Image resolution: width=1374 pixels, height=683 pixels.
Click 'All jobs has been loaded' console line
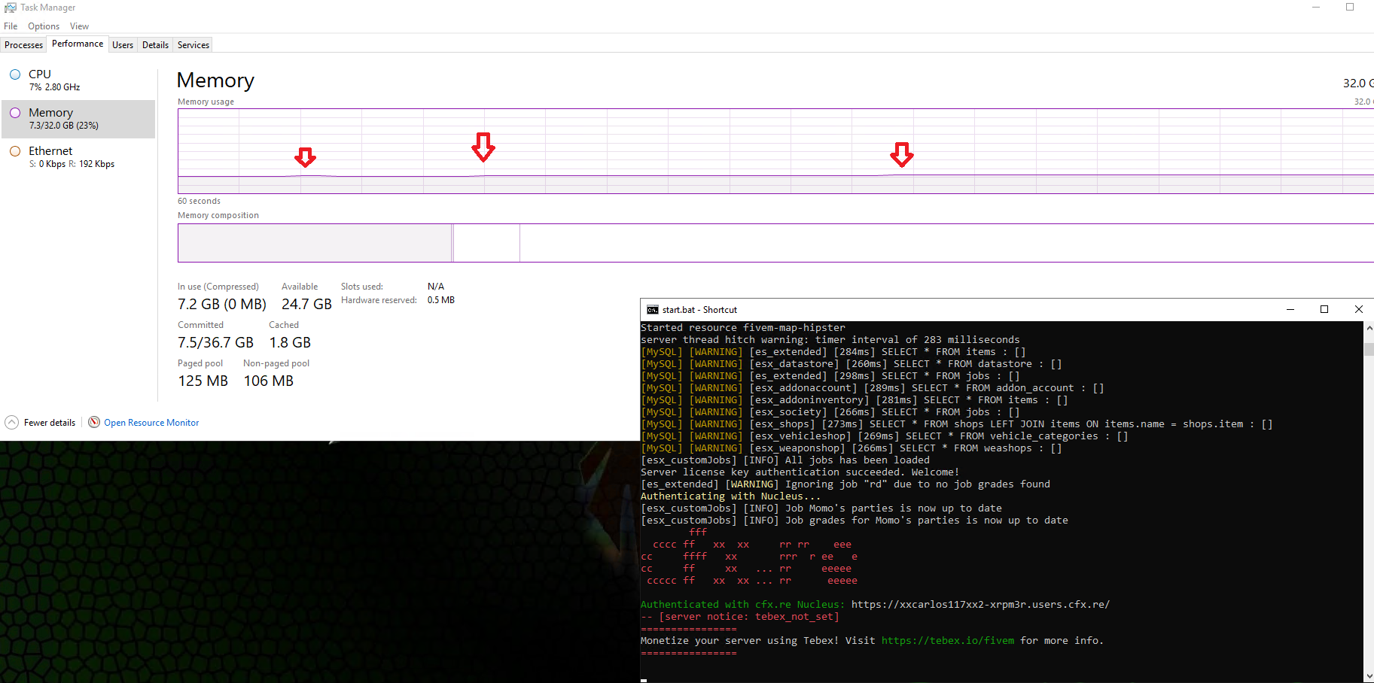[784, 460]
